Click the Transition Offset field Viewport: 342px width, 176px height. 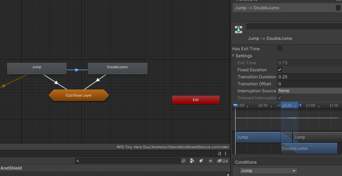[x=310, y=84]
